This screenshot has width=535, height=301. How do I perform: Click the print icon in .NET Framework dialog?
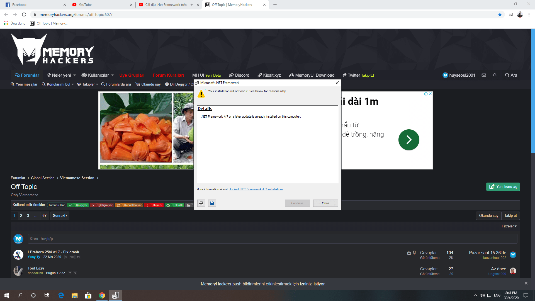201,203
